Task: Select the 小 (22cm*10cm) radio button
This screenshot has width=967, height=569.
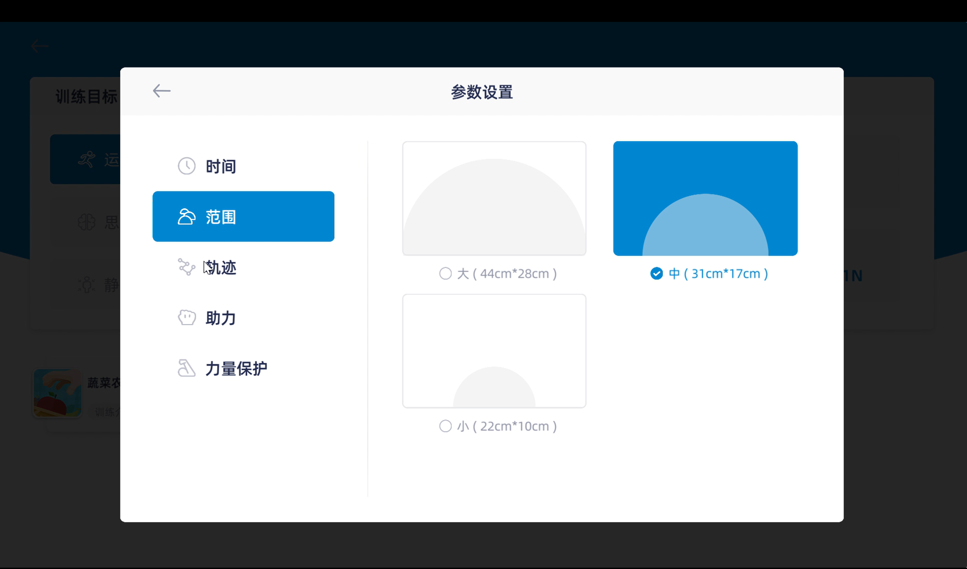Action: [445, 426]
